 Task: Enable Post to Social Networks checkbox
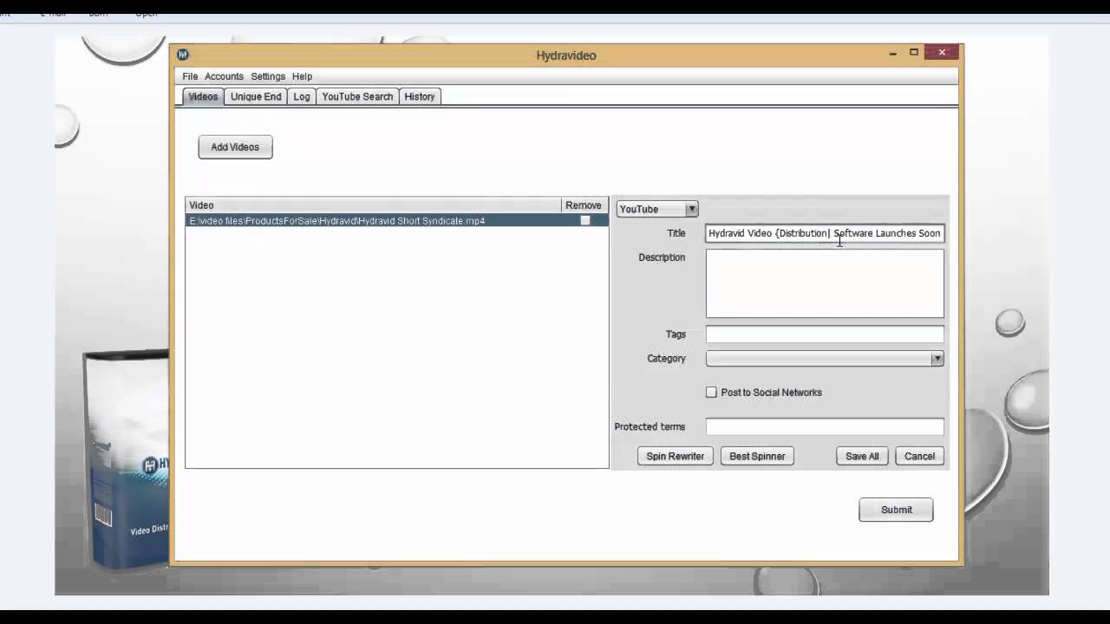pyautogui.click(x=712, y=393)
